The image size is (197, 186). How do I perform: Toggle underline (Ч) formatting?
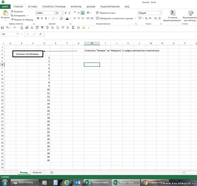pos(46,18)
